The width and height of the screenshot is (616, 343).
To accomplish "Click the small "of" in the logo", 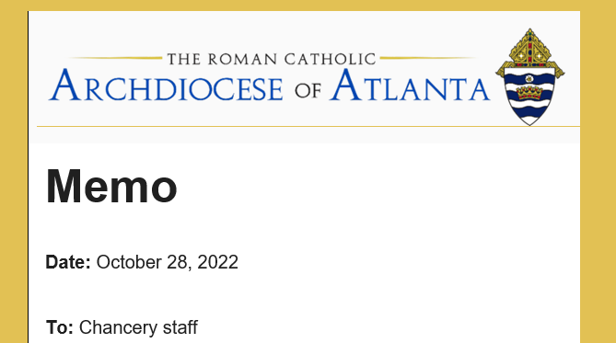I will pyautogui.click(x=308, y=90).
